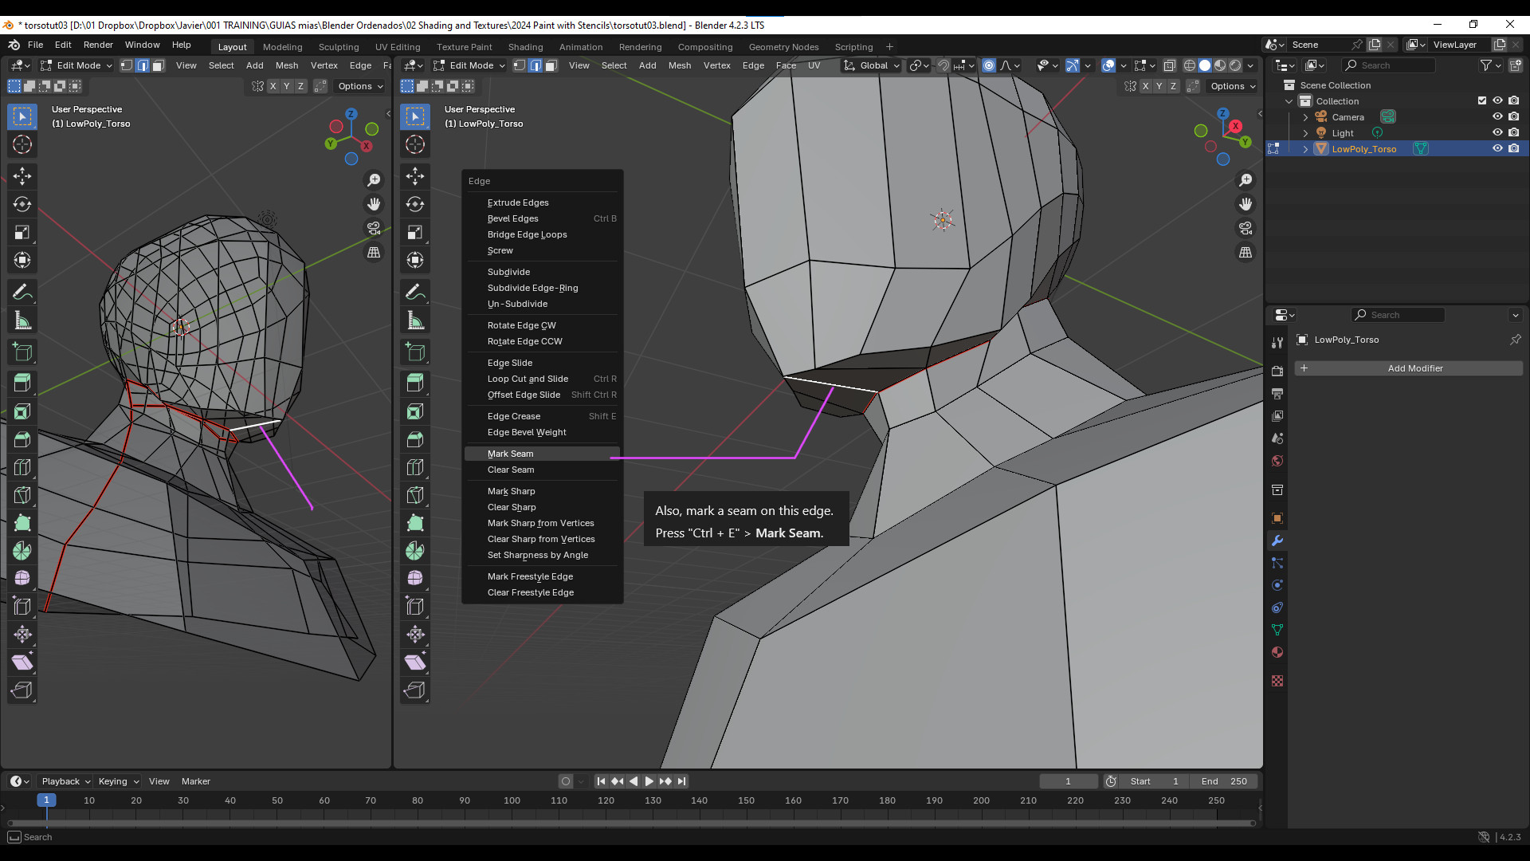Choose Mark Seam in Edge menu

pos(542,454)
